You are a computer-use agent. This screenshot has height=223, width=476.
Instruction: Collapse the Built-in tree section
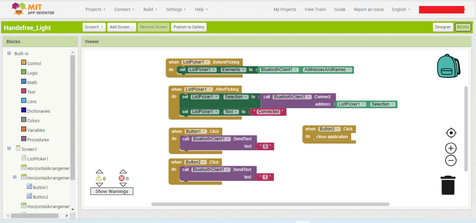tap(9, 53)
